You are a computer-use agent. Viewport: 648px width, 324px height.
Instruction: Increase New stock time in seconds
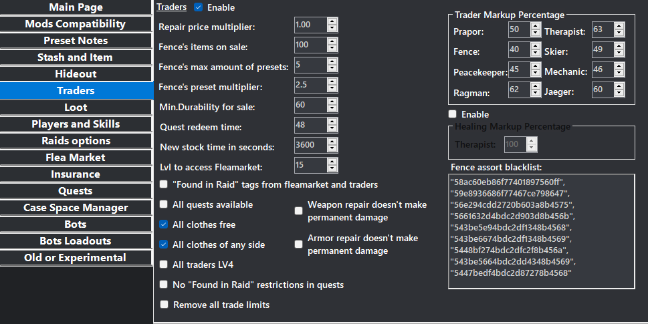pyautogui.click(x=332, y=142)
